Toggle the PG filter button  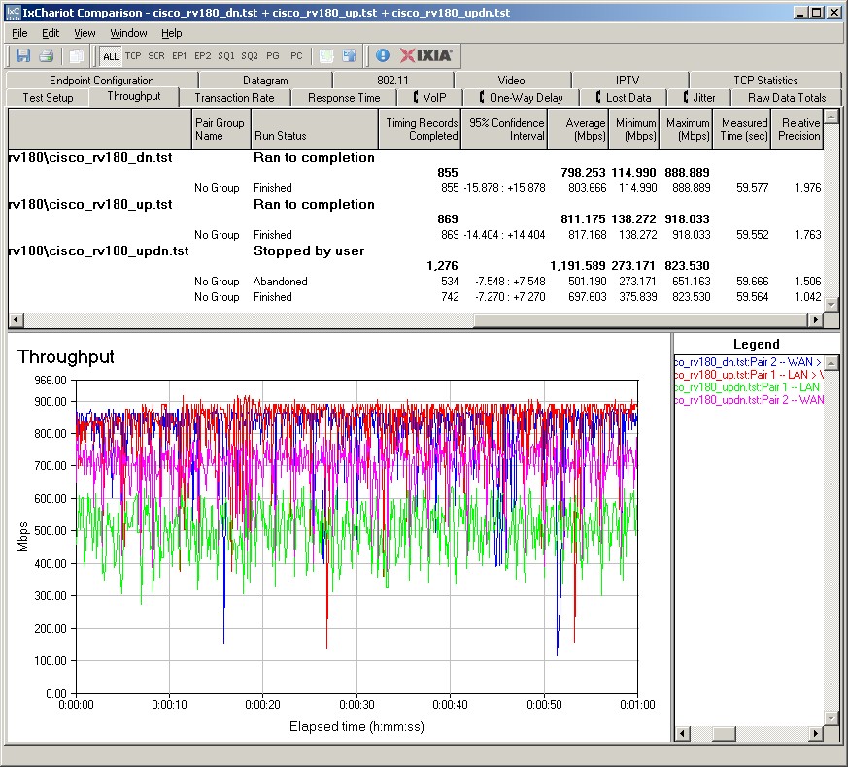pyautogui.click(x=273, y=55)
